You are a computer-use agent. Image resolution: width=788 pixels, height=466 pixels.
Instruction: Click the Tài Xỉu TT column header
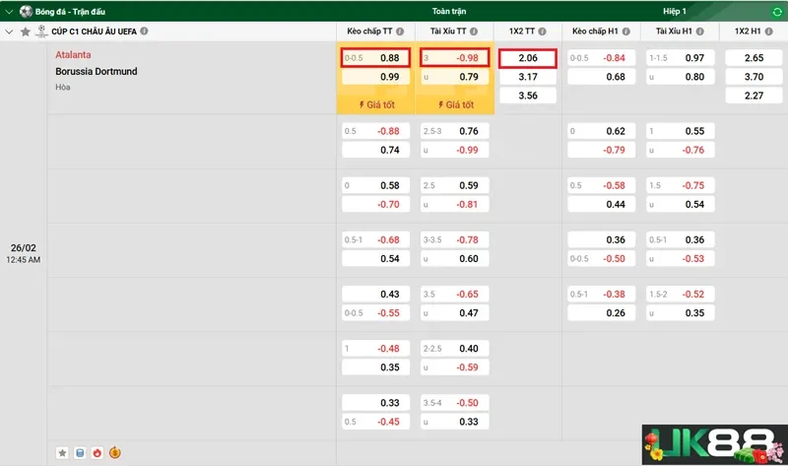[448, 32]
